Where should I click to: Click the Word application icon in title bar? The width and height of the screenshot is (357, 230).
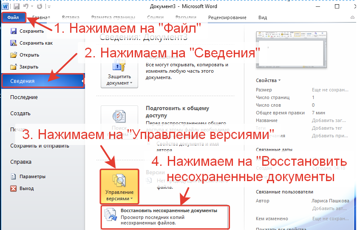point(5,6)
